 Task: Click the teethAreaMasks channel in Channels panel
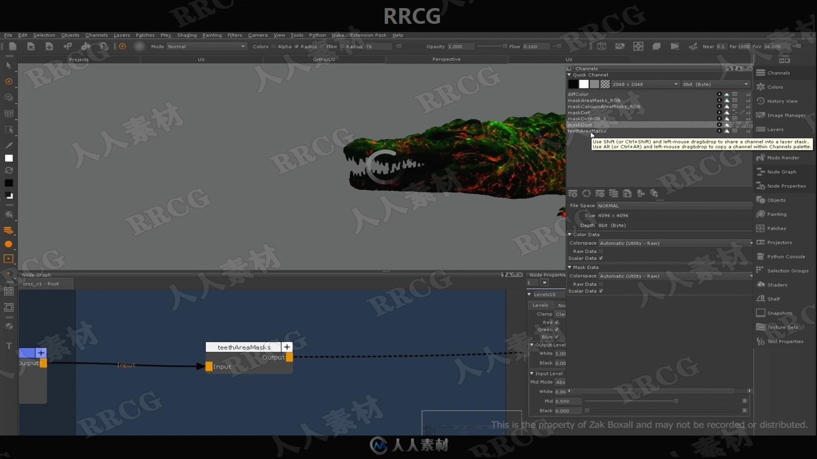(587, 130)
